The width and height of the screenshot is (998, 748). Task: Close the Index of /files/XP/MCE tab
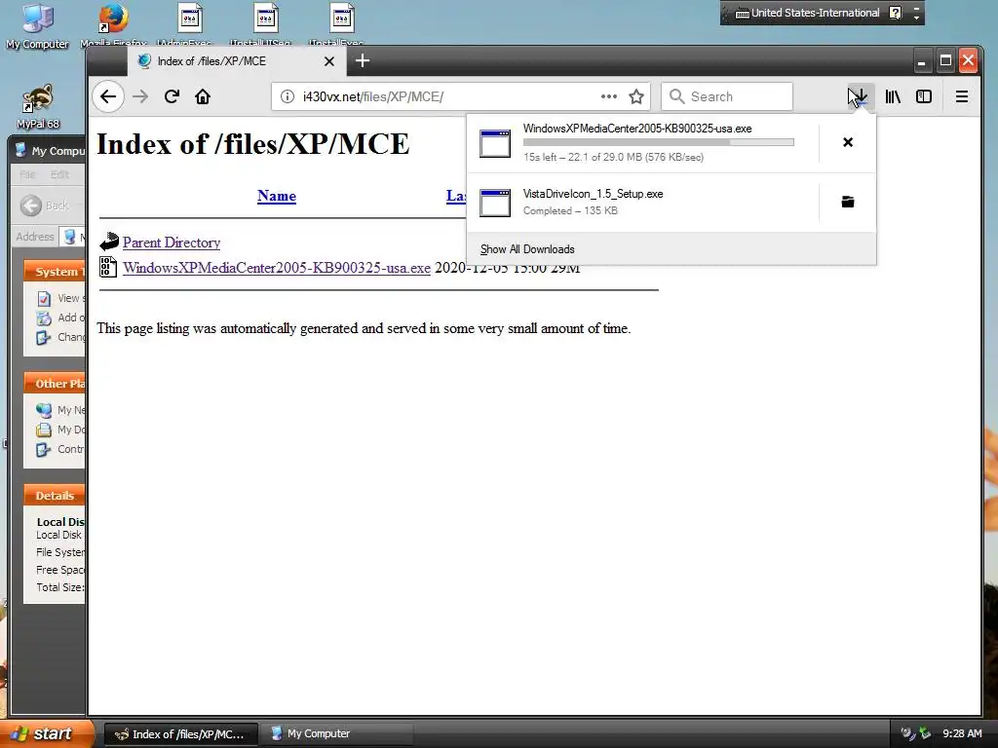coord(329,61)
